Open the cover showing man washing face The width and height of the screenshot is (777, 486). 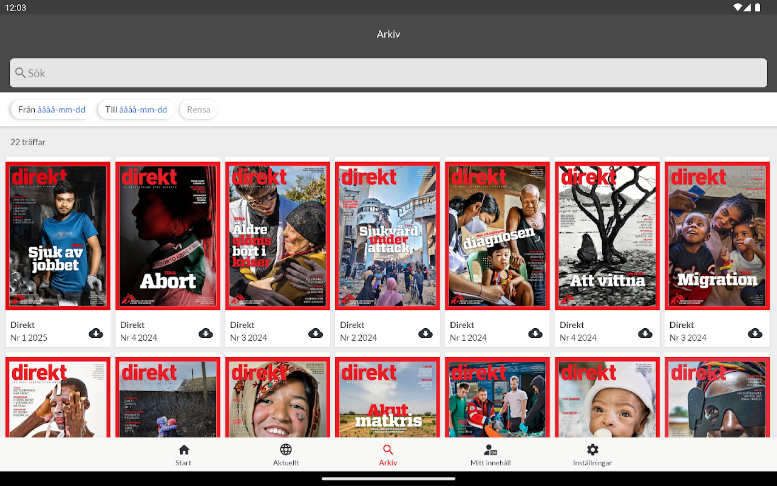click(58, 397)
